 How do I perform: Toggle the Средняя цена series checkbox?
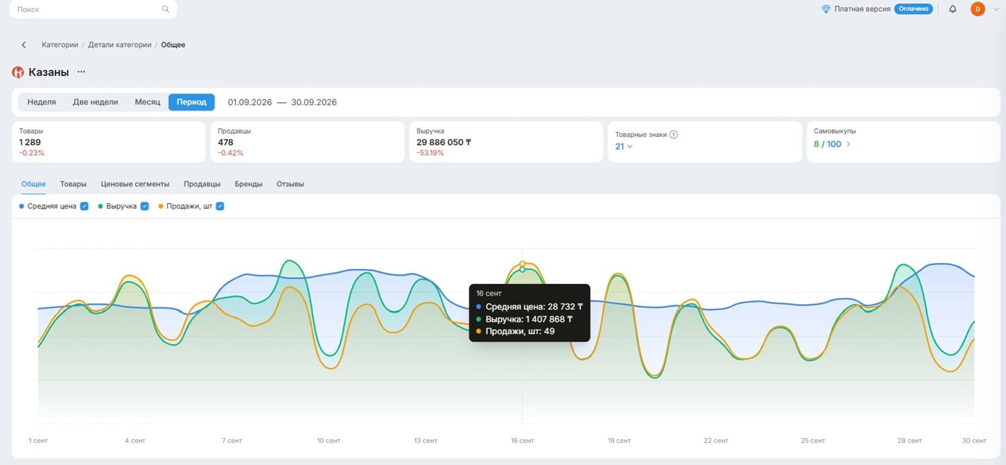(x=85, y=206)
